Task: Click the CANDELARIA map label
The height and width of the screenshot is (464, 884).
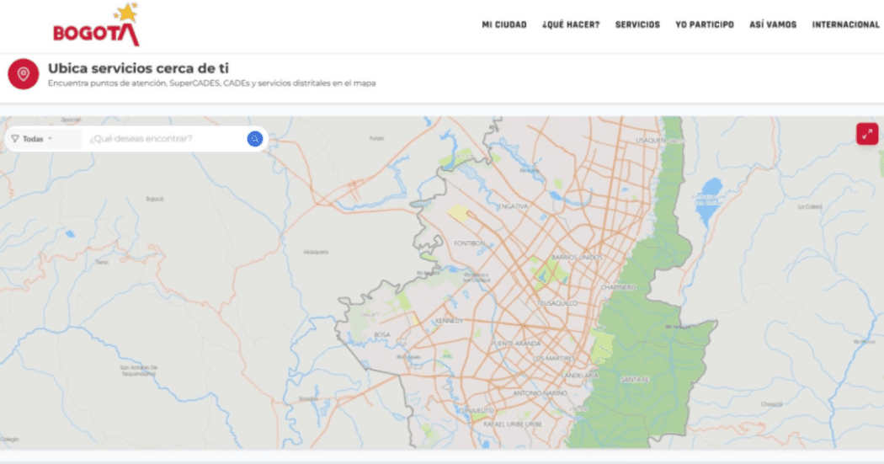Action: point(579,375)
